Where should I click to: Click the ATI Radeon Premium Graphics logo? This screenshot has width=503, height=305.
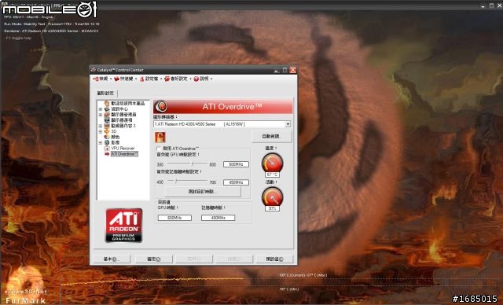click(x=124, y=225)
